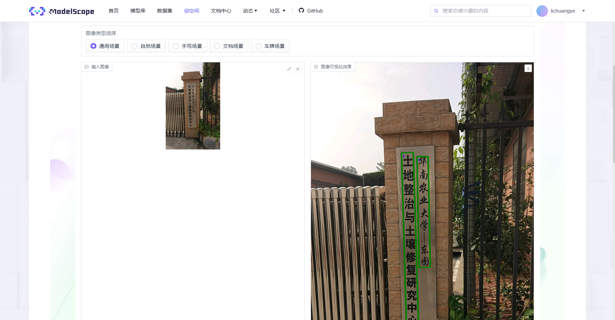Click the uploaded input image thumbnail
The image size is (615, 320).
pos(193,106)
